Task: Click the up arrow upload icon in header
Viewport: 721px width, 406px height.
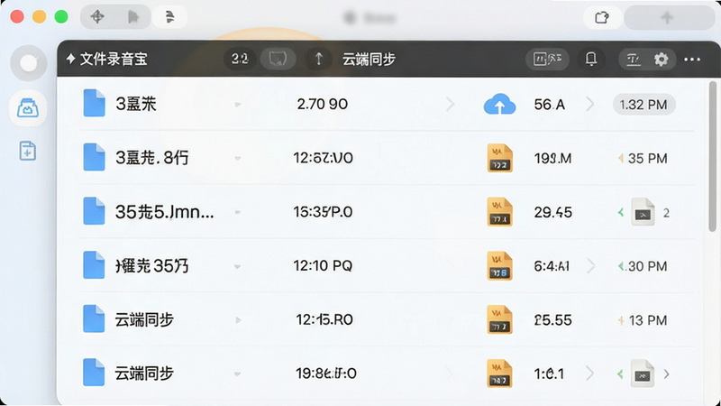Action: click(x=318, y=59)
